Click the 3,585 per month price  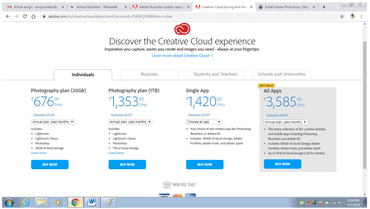coord(284,102)
